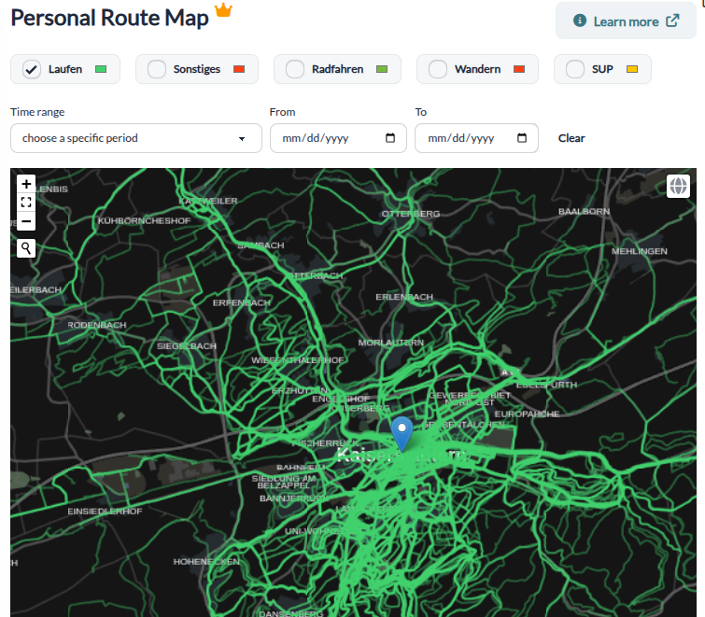This screenshot has width=705, height=617.
Task: Uncheck the Laufen checkbox
Action: pyautogui.click(x=32, y=69)
